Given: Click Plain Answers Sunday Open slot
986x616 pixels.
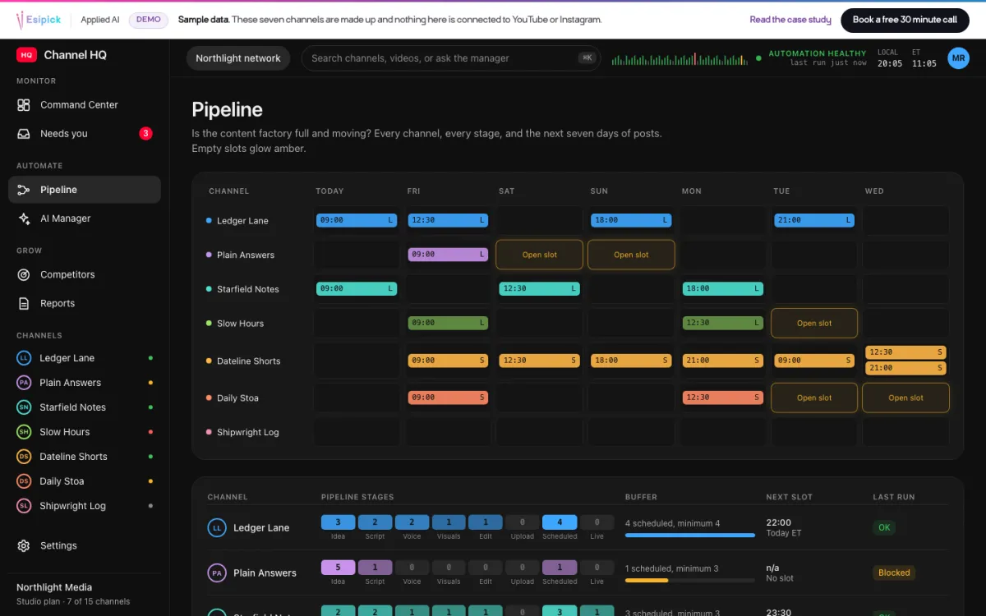Looking at the screenshot, I should coord(631,255).
